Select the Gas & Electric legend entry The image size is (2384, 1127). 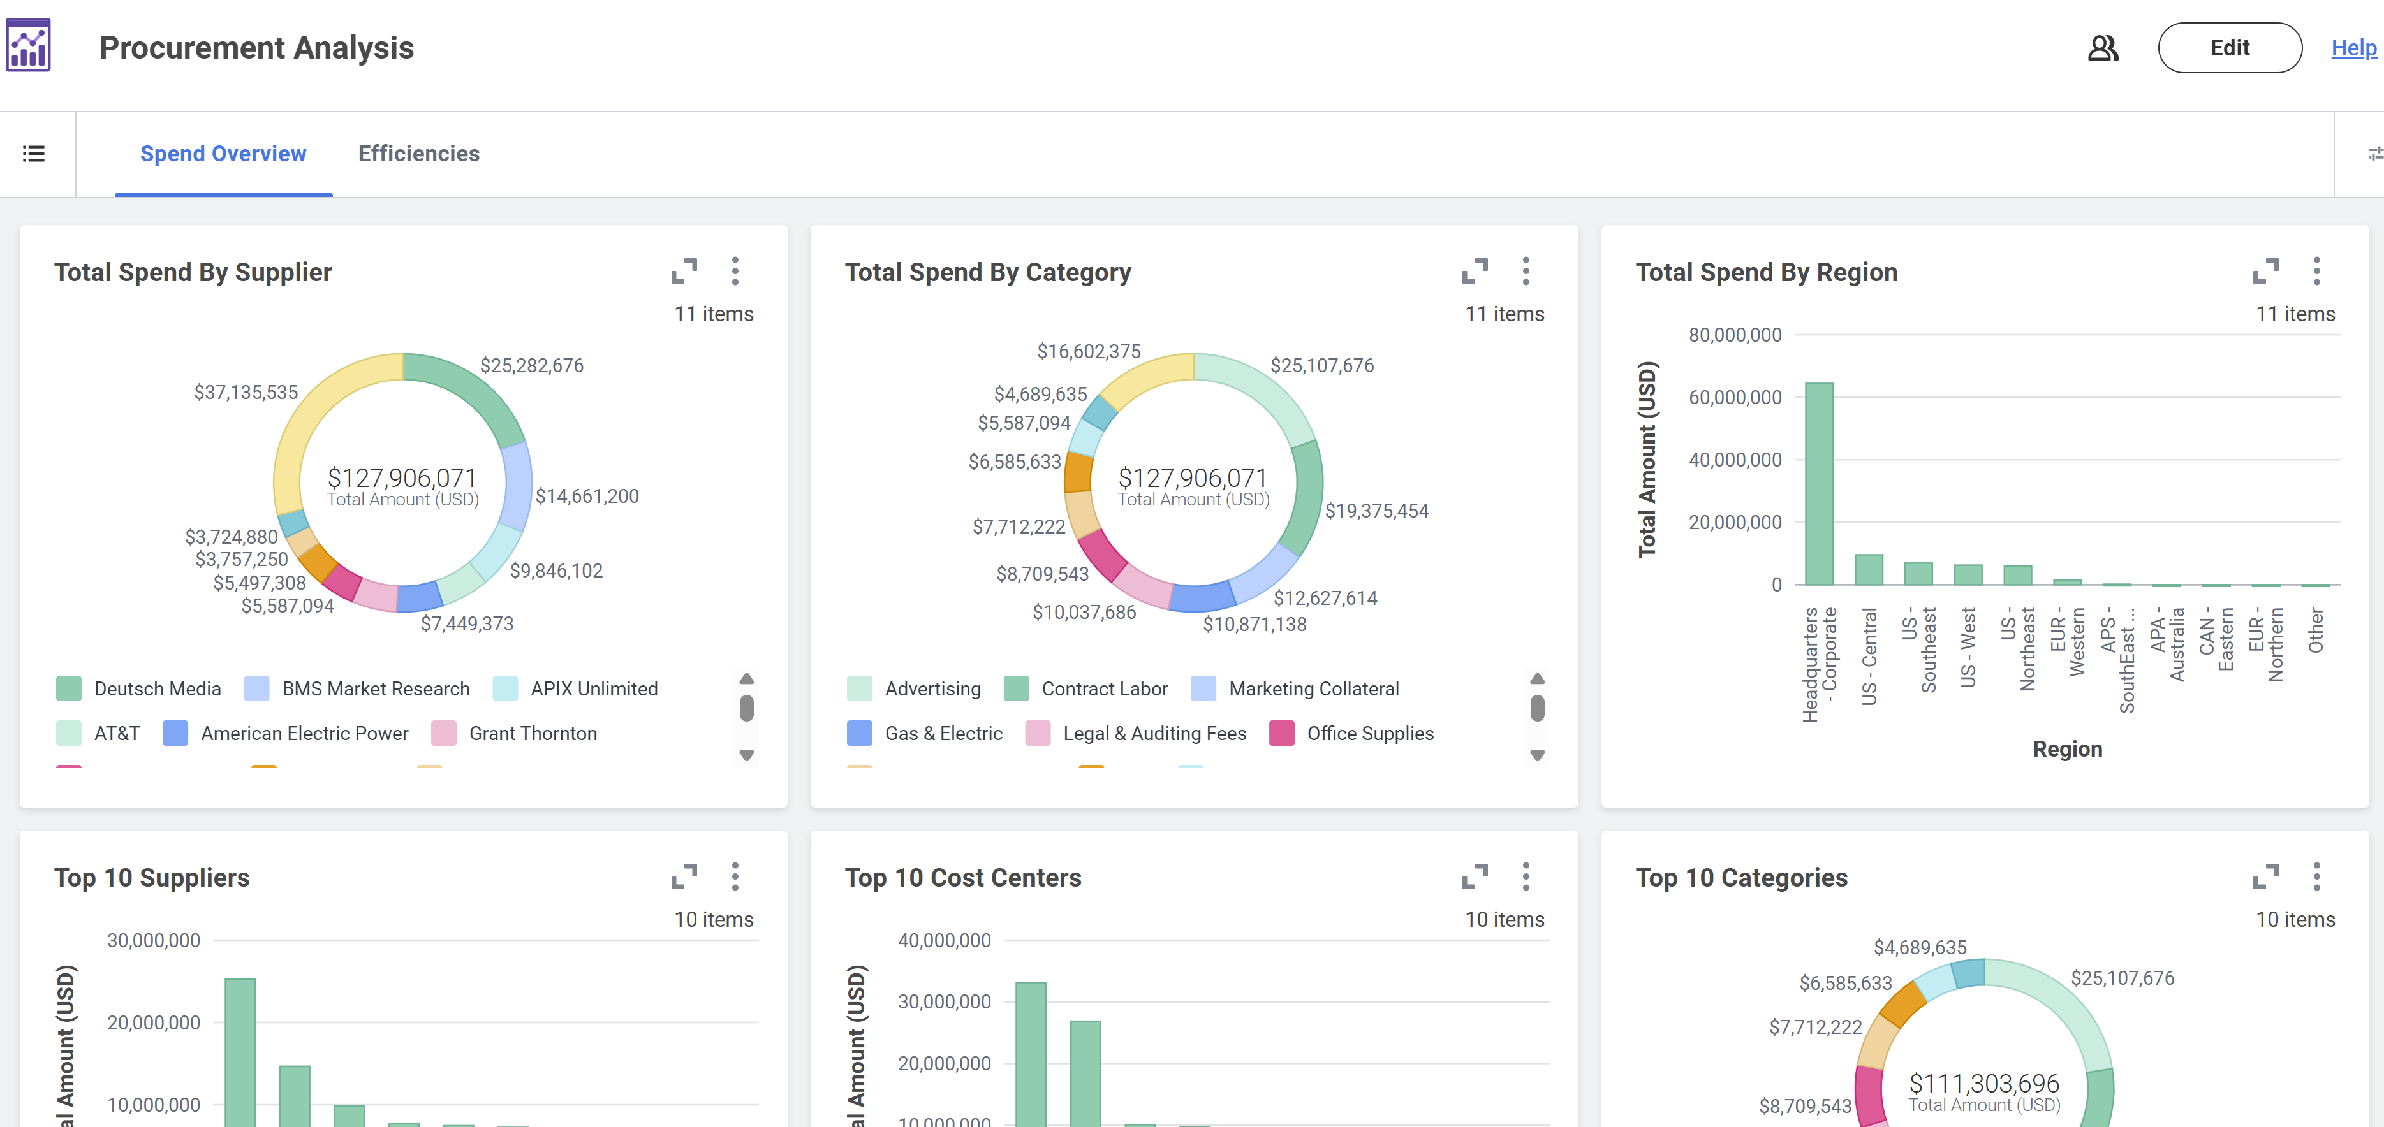[x=925, y=733]
